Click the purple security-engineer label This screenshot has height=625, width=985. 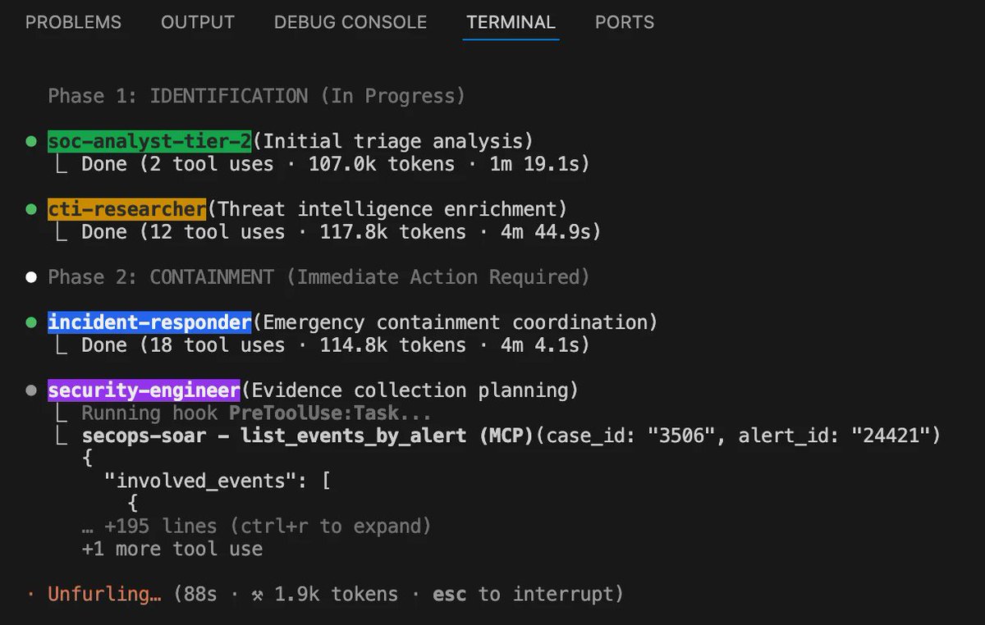144,390
